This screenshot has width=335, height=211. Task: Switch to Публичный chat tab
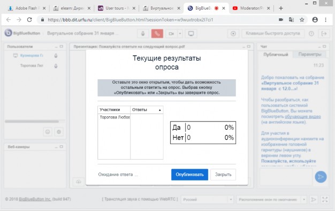coord(276,54)
